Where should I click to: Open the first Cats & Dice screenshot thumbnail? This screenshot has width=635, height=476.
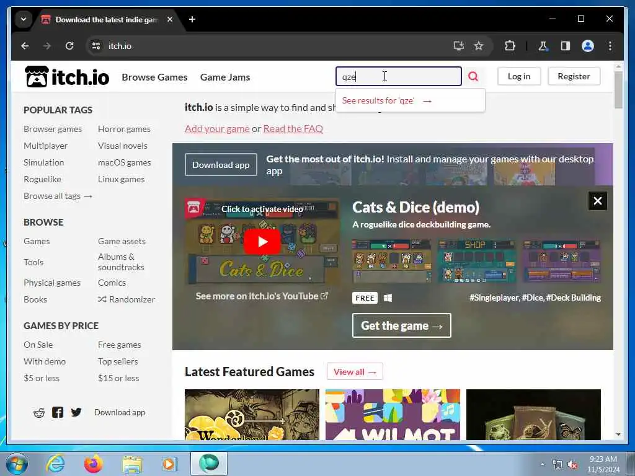click(392, 261)
